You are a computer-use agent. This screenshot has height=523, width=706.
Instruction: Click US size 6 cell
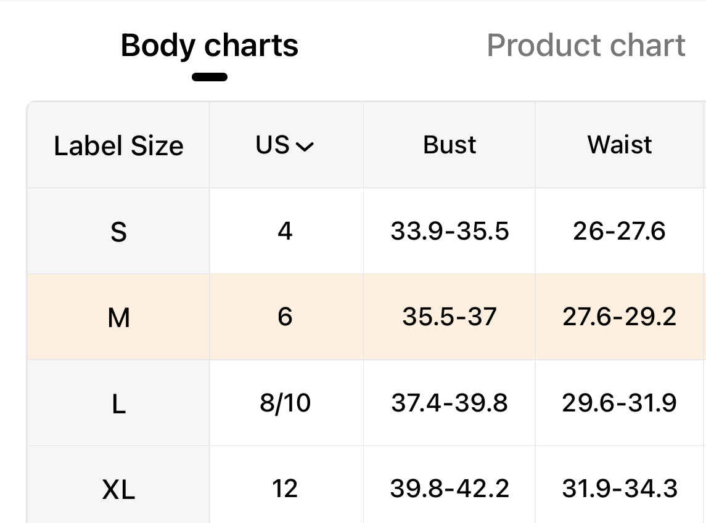coord(285,317)
